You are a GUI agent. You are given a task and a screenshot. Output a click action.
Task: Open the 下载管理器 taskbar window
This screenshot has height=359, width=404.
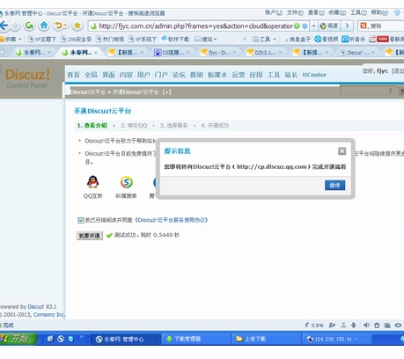[196, 339]
